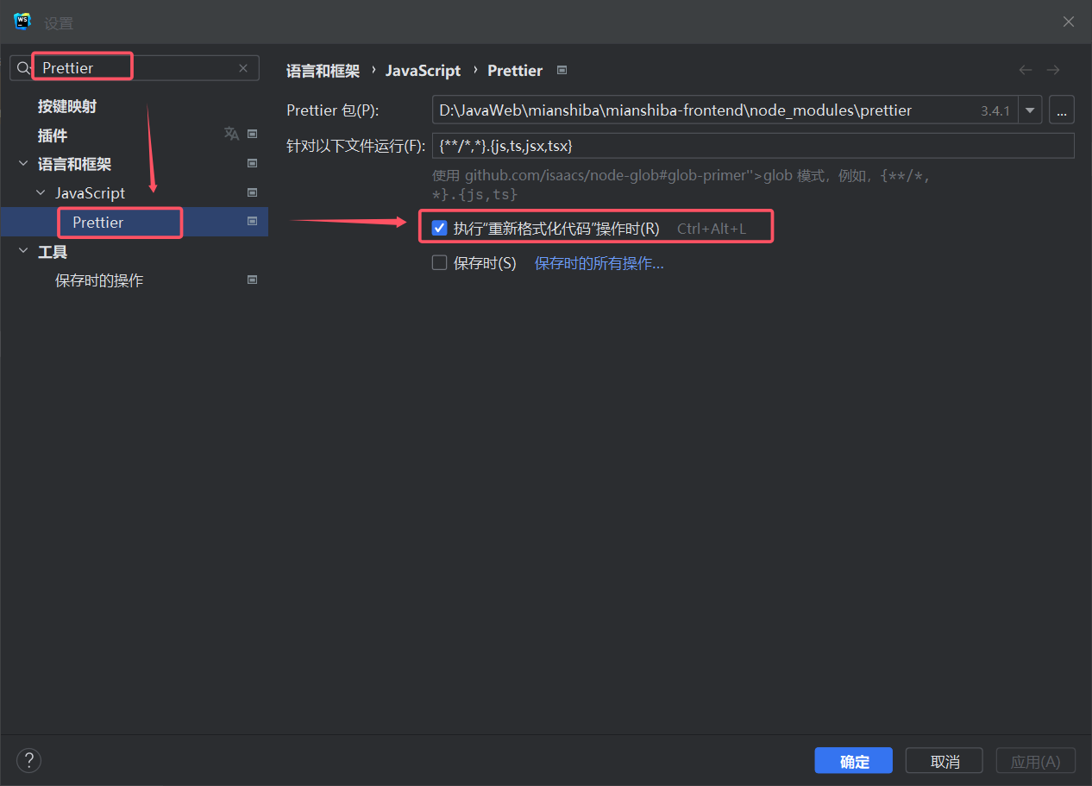Toggle the 执行“重新格式化代码”操作时 checkbox
Viewport: 1092px width, 786px height.
(440, 229)
